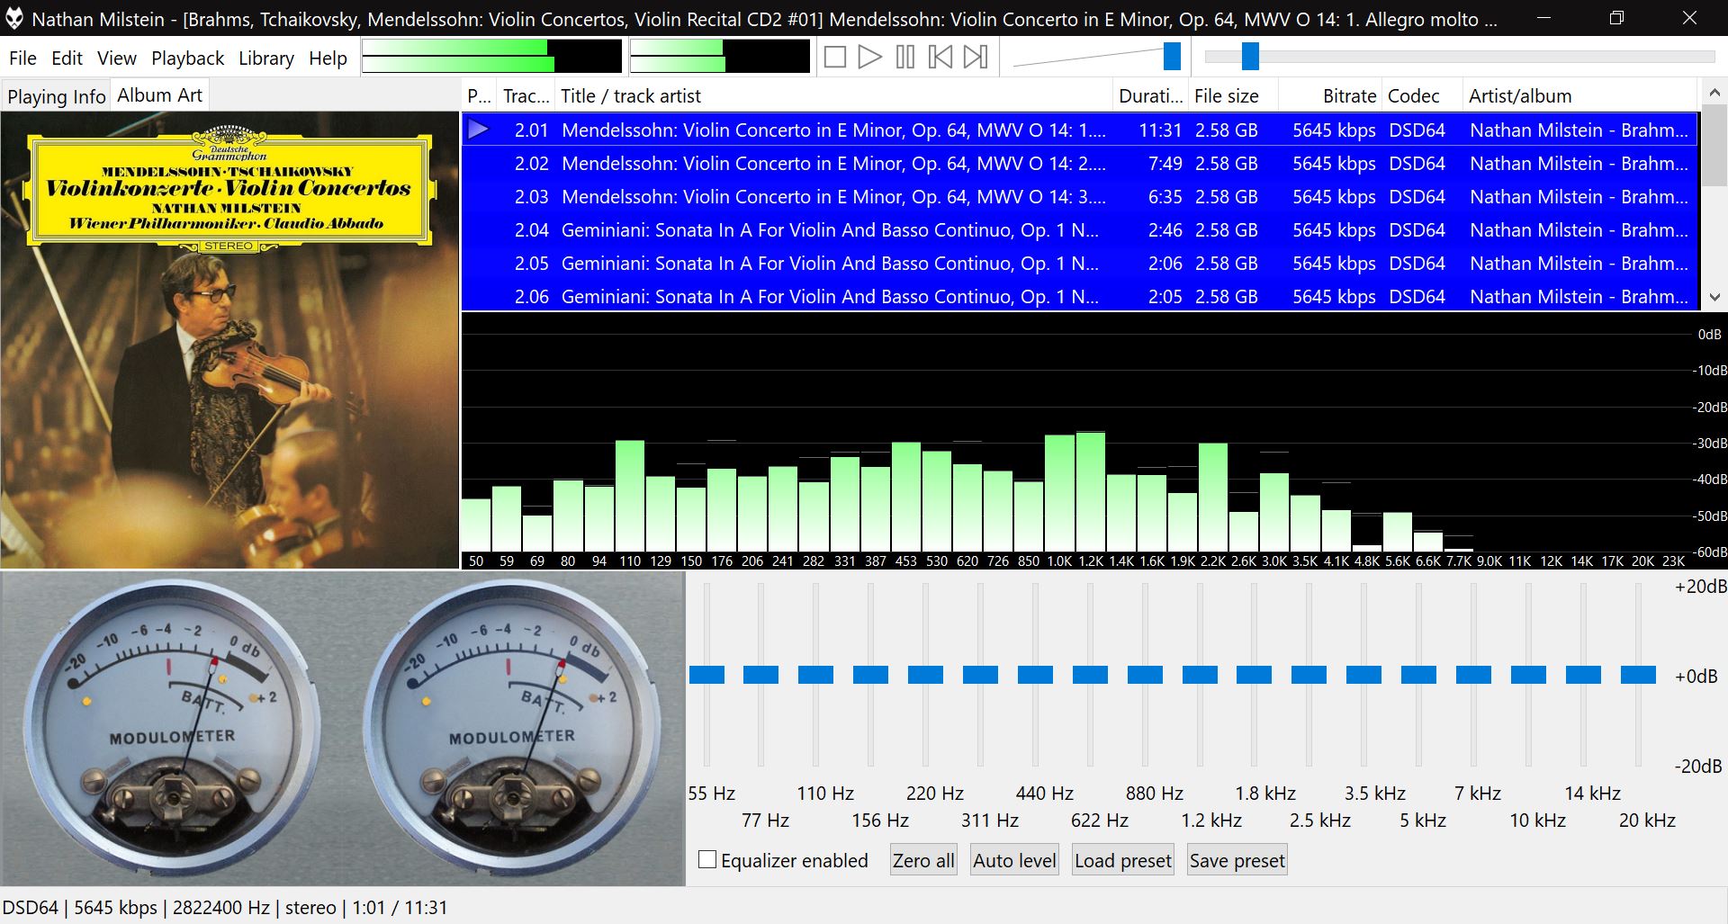Click the right Modulometer VU meter
This screenshot has height=924, width=1728.
click(511, 727)
